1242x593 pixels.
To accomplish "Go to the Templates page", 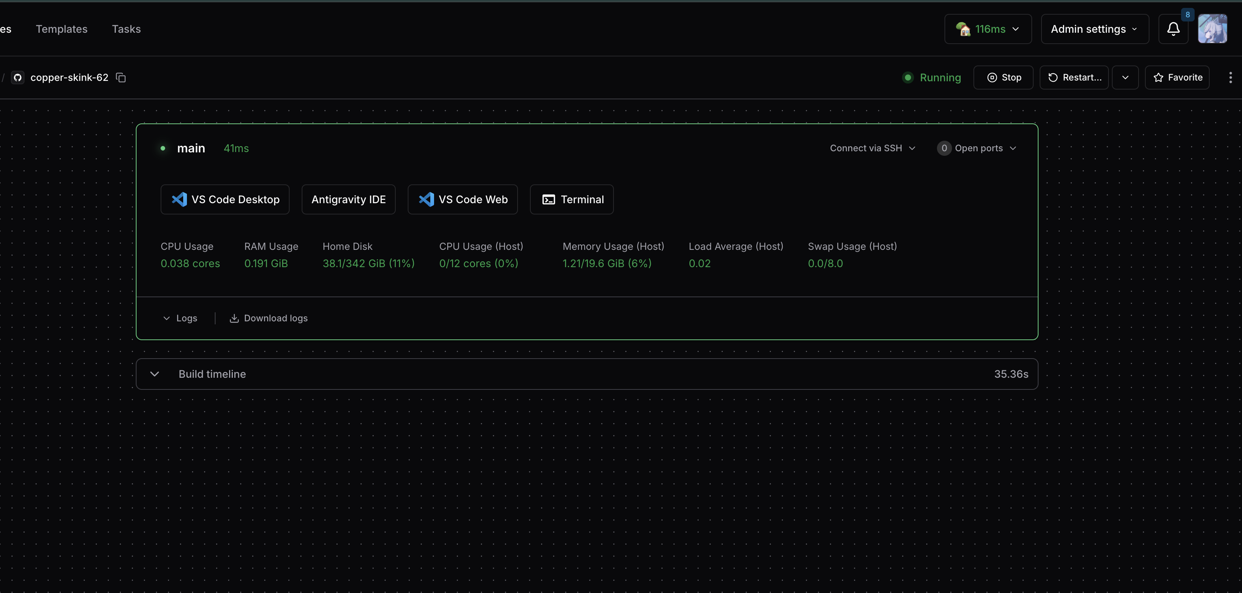I will (62, 29).
